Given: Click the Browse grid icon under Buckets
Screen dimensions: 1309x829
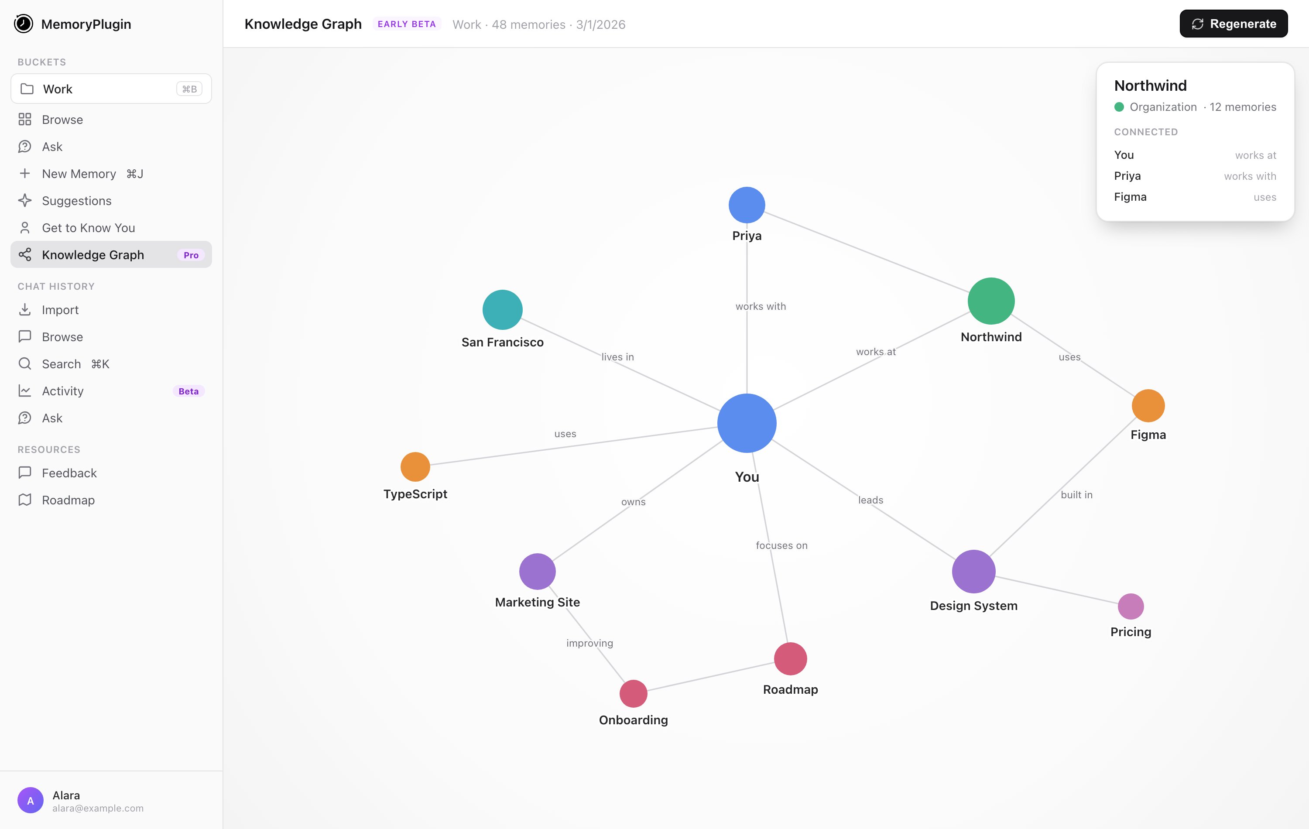Looking at the screenshot, I should click(x=25, y=119).
